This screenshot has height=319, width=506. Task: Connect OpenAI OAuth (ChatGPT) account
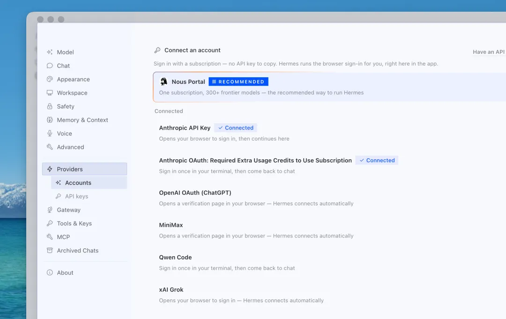pyautogui.click(x=330, y=198)
